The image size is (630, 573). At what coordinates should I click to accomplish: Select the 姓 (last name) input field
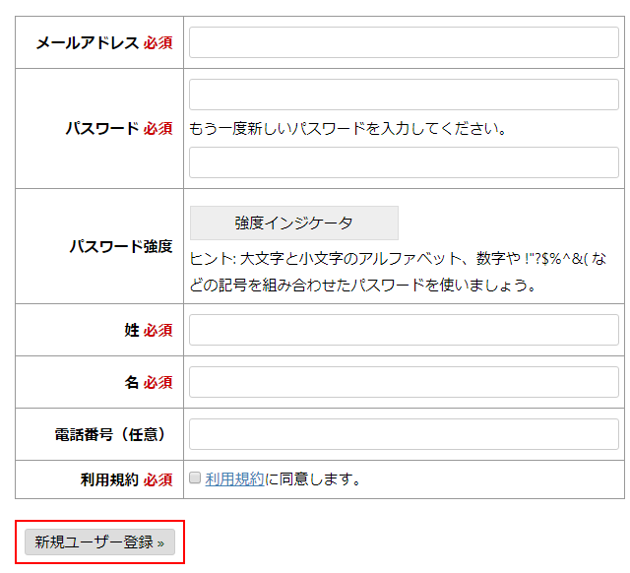(404, 330)
